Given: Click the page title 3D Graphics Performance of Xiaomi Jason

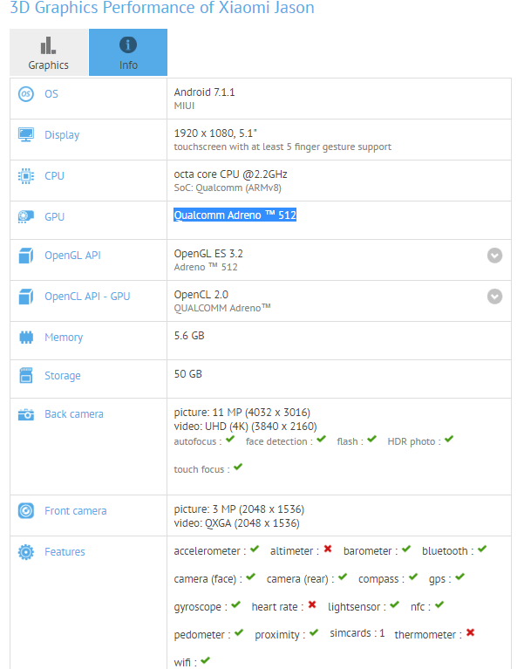Looking at the screenshot, I should [x=162, y=8].
